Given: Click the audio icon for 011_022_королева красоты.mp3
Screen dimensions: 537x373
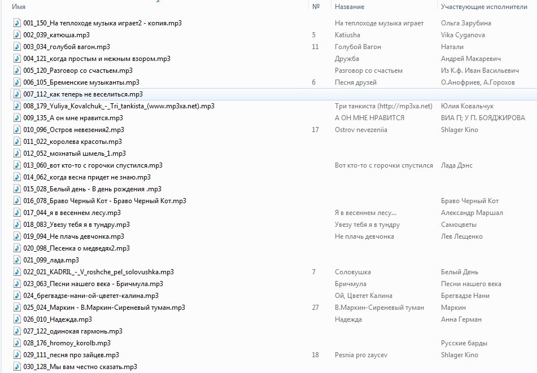Looking at the screenshot, I should 16,142.
